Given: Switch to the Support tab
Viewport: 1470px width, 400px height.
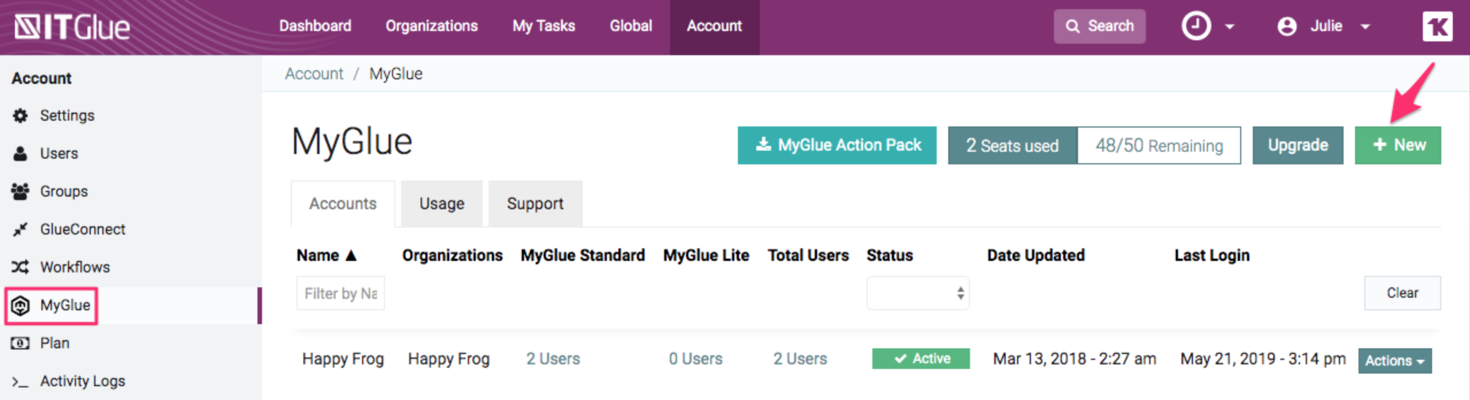Looking at the screenshot, I should tap(535, 203).
